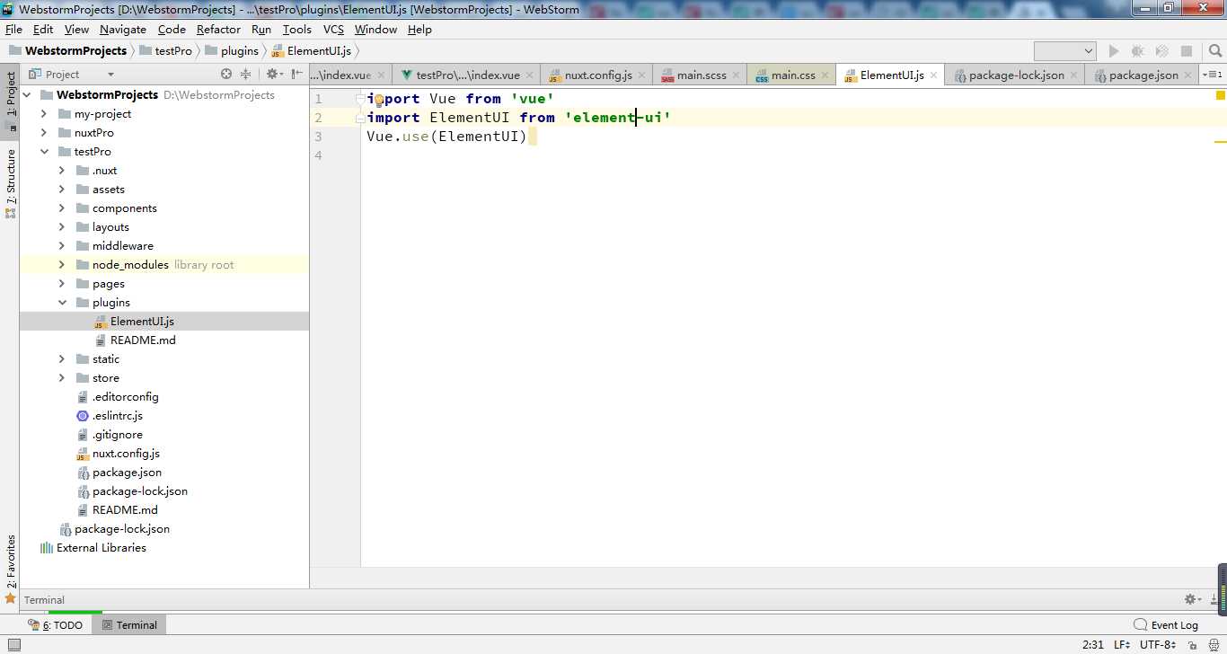Click the Scroll from Source target icon
The height and width of the screenshot is (654, 1227).
[x=226, y=75]
